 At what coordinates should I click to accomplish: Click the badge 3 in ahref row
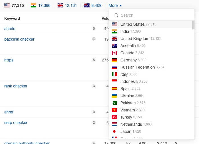pyautogui.click(x=94, y=112)
